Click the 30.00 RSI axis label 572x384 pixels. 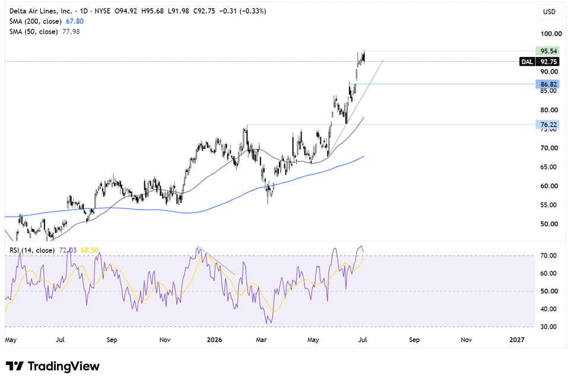click(548, 326)
